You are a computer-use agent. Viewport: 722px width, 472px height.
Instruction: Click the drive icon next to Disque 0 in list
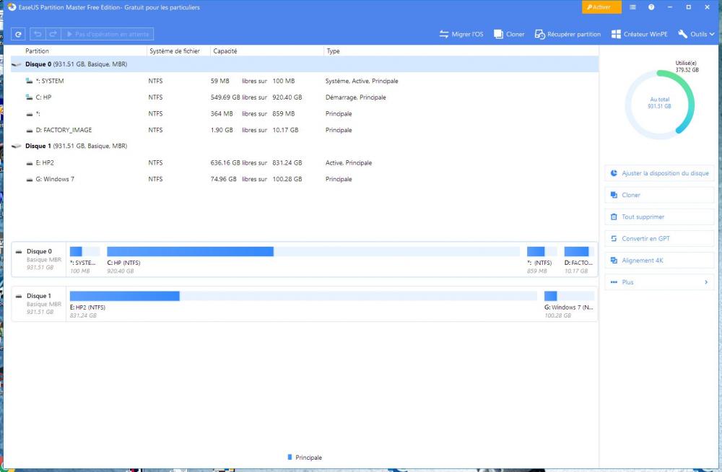click(17, 64)
